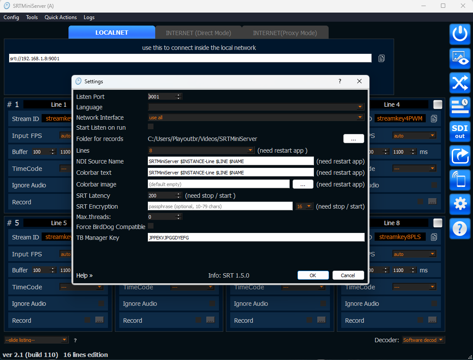473x360 pixels.
Task: Open the Network Interface dropdown
Action: click(256, 118)
